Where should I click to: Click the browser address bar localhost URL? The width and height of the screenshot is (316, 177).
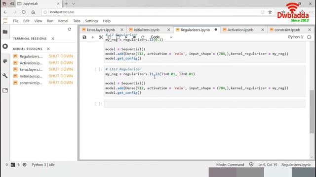pos(62,12)
